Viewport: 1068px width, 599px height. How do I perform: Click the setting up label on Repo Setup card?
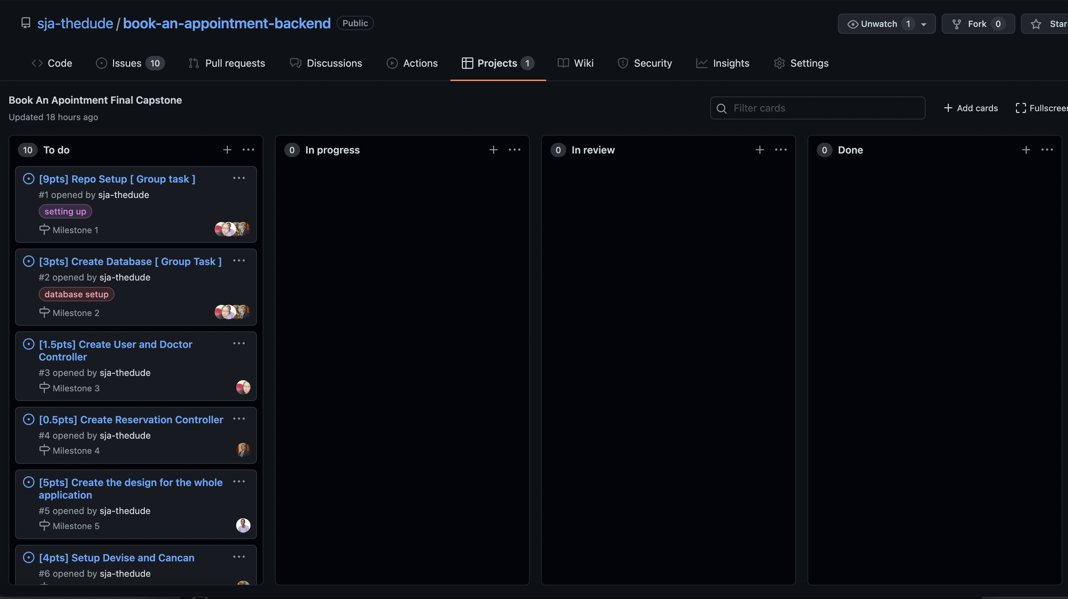(65, 211)
